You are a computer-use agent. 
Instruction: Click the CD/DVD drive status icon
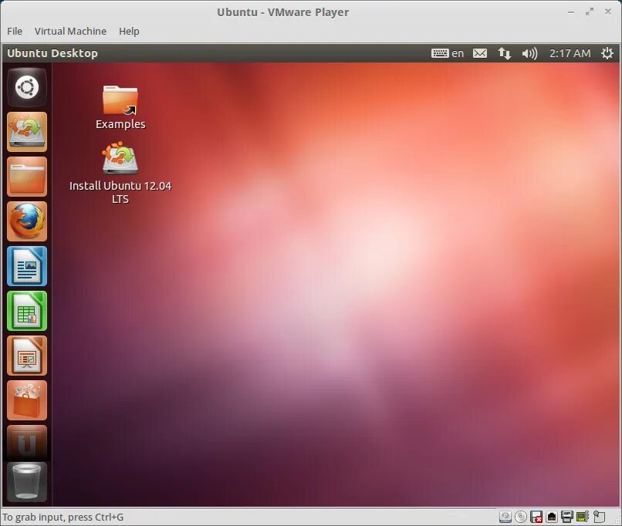[521, 517]
